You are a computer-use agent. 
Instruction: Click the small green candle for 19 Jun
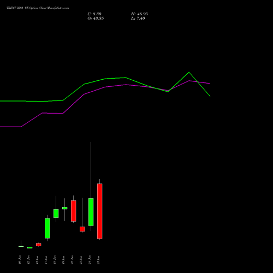tap(64, 208)
